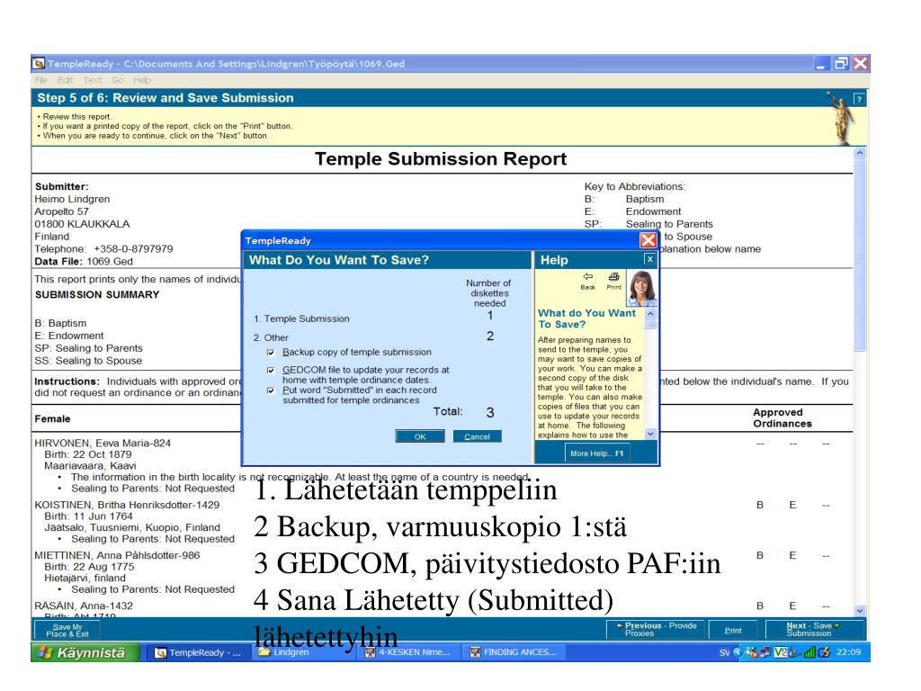Screen dimensions: 921x691
Task: Close the Help panel with its X
Action: point(649,259)
